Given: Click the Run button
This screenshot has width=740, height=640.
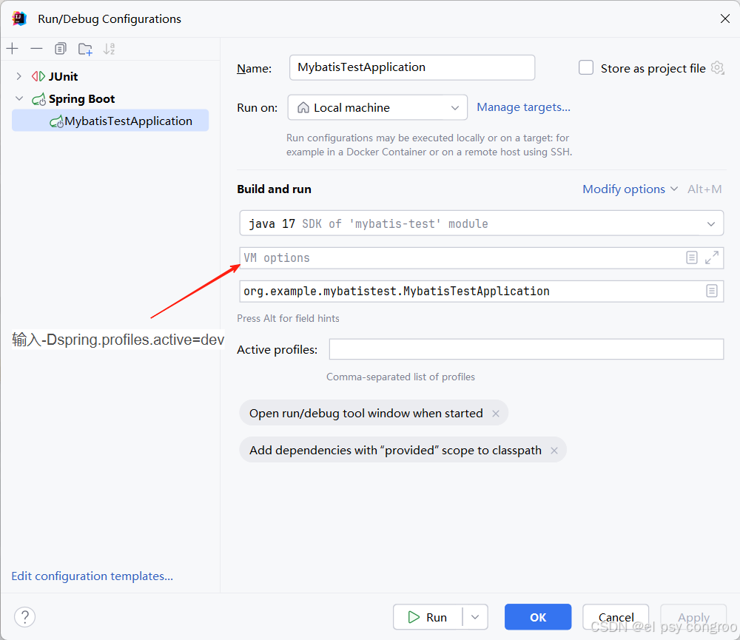Looking at the screenshot, I should (x=428, y=617).
